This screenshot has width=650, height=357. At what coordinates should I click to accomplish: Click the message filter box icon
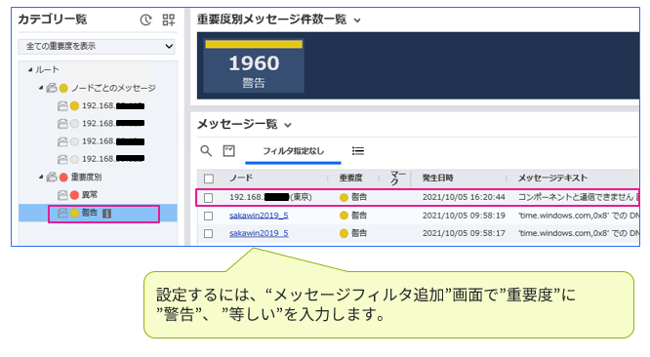tap(228, 151)
